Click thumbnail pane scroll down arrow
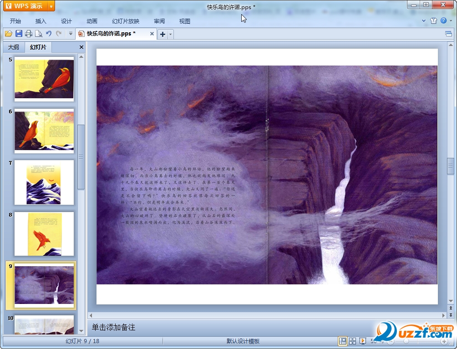 81,331
